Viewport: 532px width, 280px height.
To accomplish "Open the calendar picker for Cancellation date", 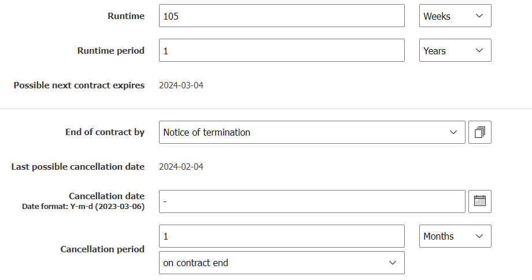I will [x=479, y=201].
